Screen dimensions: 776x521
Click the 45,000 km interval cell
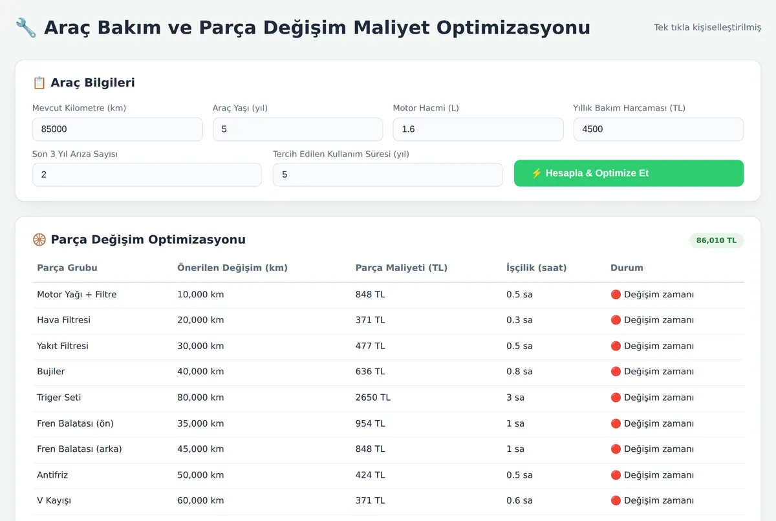(200, 449)
